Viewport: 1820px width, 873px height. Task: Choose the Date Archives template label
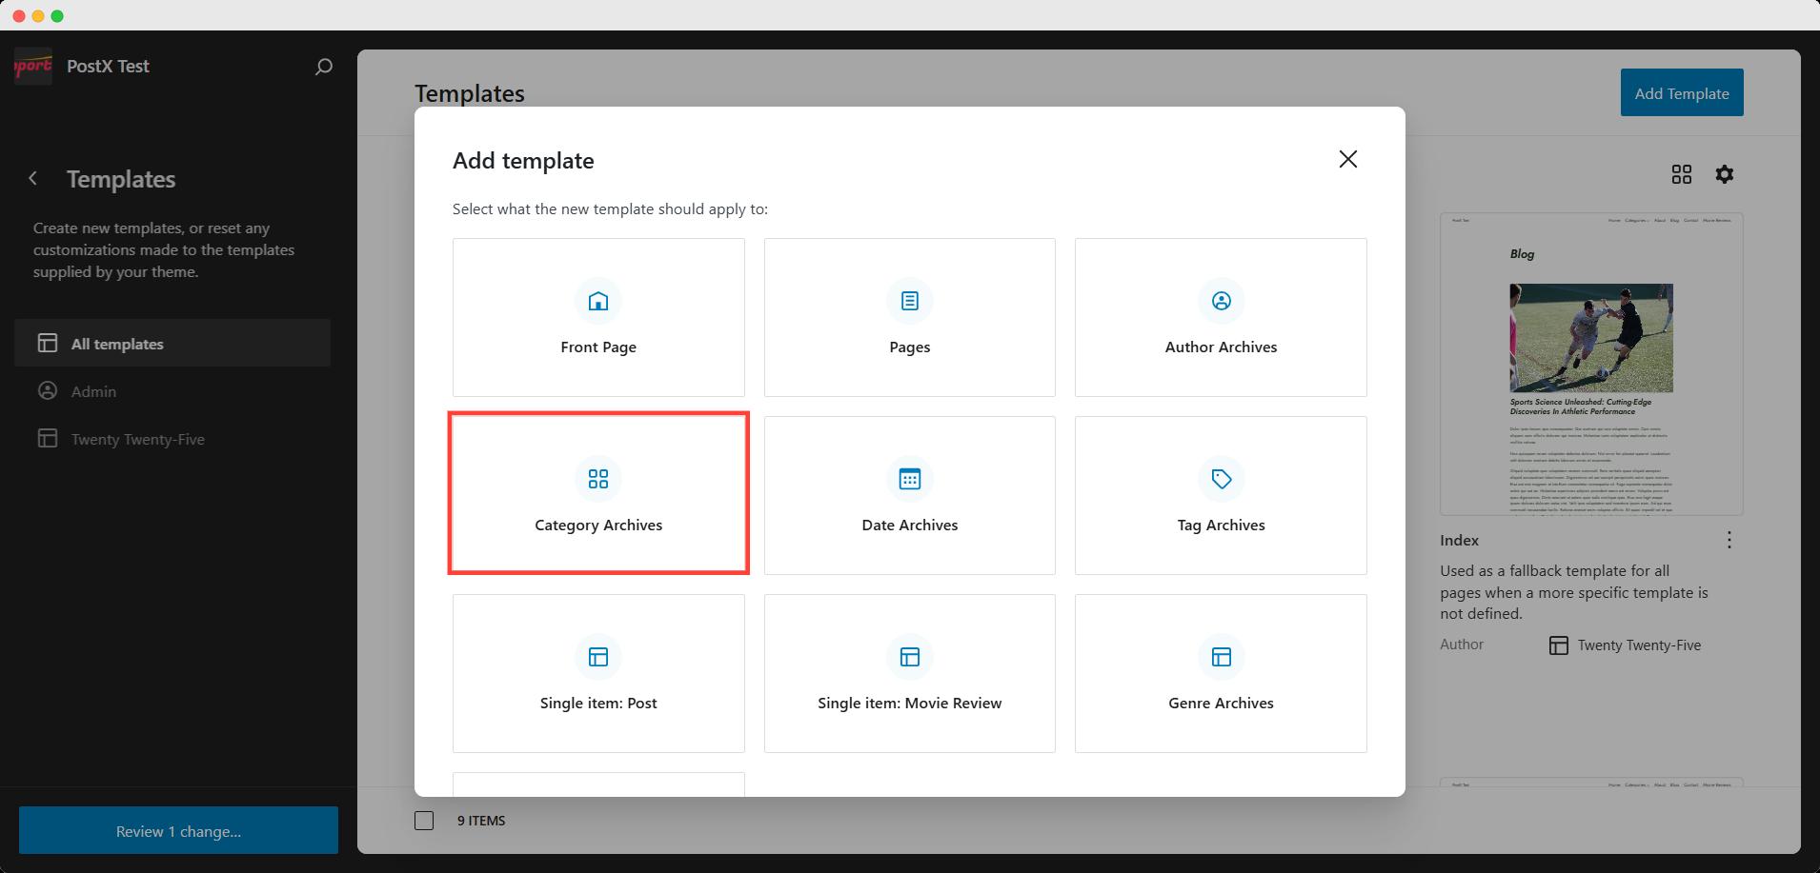pos(910,525)
